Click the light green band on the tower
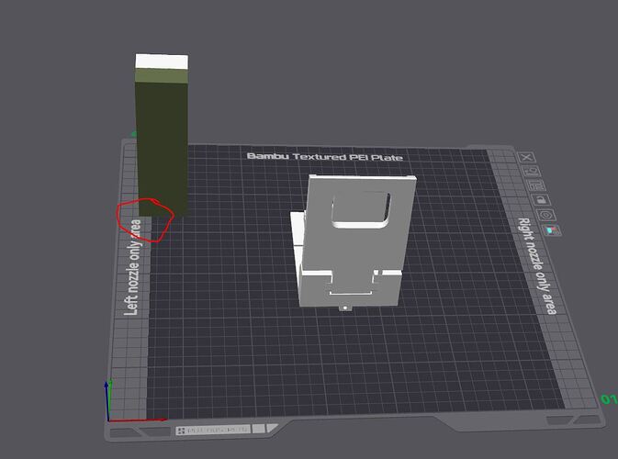This screenshot has width=618, height=459. pos(162,76)
